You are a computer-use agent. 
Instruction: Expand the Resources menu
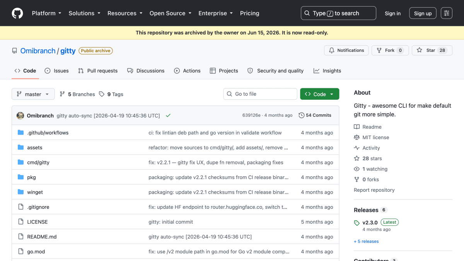pyautogui.click(x=125, y=13)
